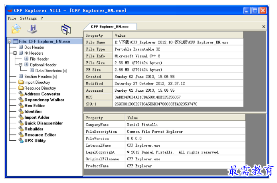Click the Resource Editor tool icon

tap(21, 134)
